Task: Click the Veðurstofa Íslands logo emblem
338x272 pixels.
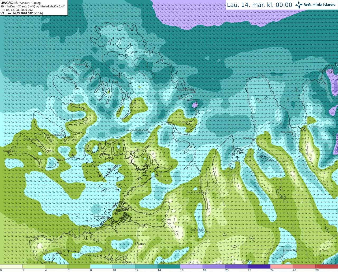Action: point(299,5)
